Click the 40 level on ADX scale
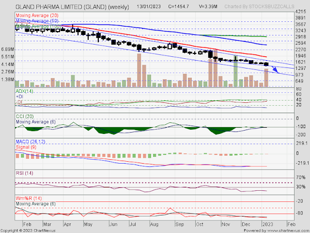This screenshot has height=233, width=310. (x=298, y=100)
